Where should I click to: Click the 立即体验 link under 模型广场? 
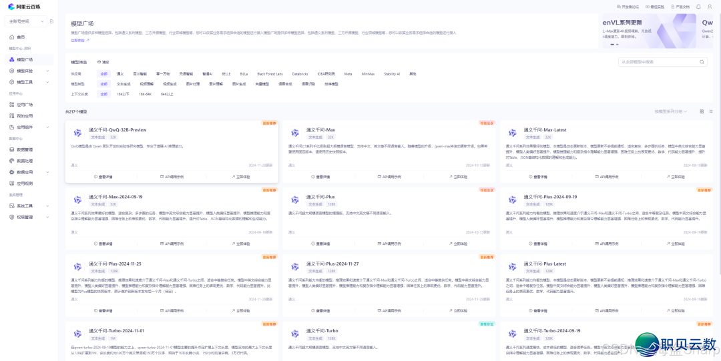click(80, 41)
